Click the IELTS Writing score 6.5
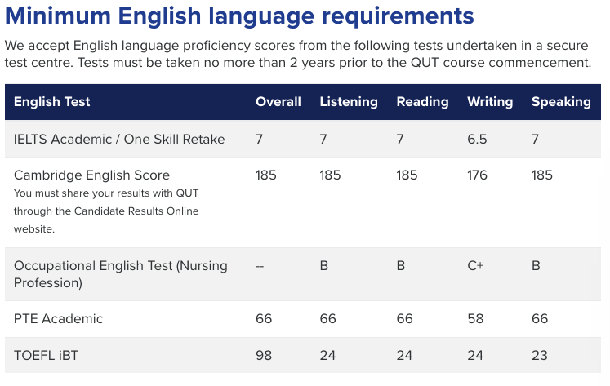This screenshot has height=386, width=610. point(477,139)
